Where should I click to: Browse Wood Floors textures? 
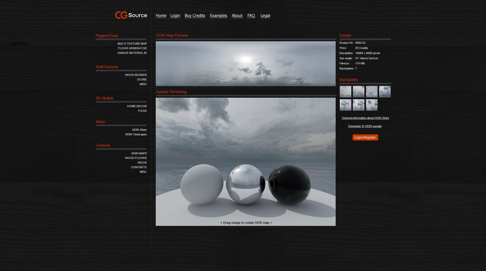pos(136,158)
